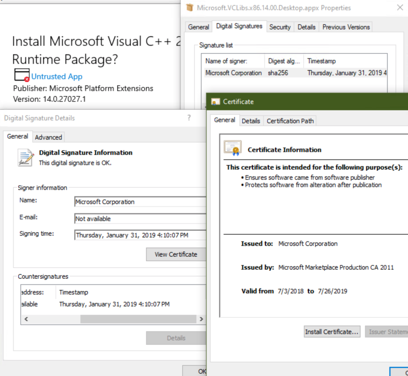Click the Name of signer column header

click(x=233, y=61)
